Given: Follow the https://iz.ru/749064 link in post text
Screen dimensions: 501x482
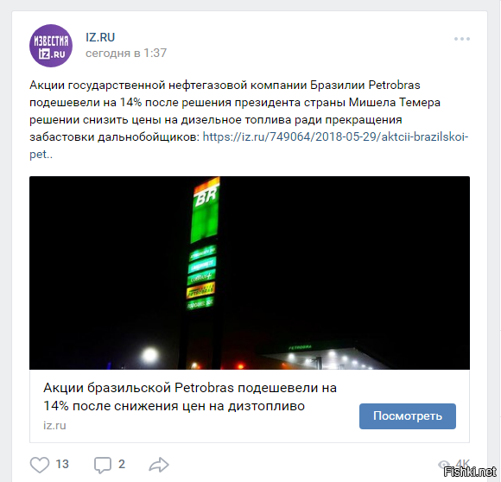Looking at the screenshot, I should click(x=335, y=137).
